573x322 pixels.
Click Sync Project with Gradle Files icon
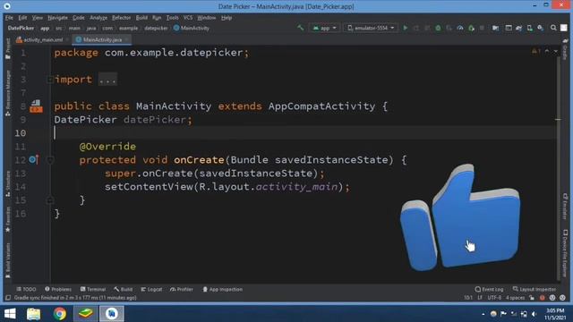point(519,28)
